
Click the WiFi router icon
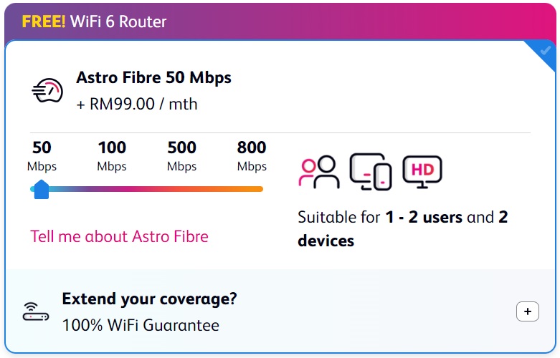coord(36,311)
